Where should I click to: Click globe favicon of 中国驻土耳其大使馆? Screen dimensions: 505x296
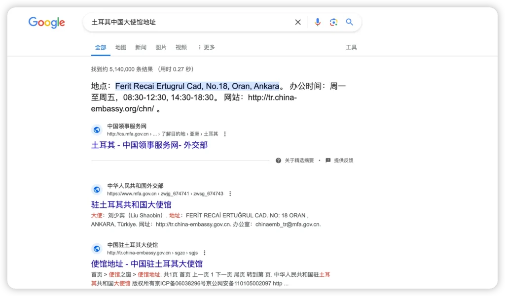(x=97, y=249)
